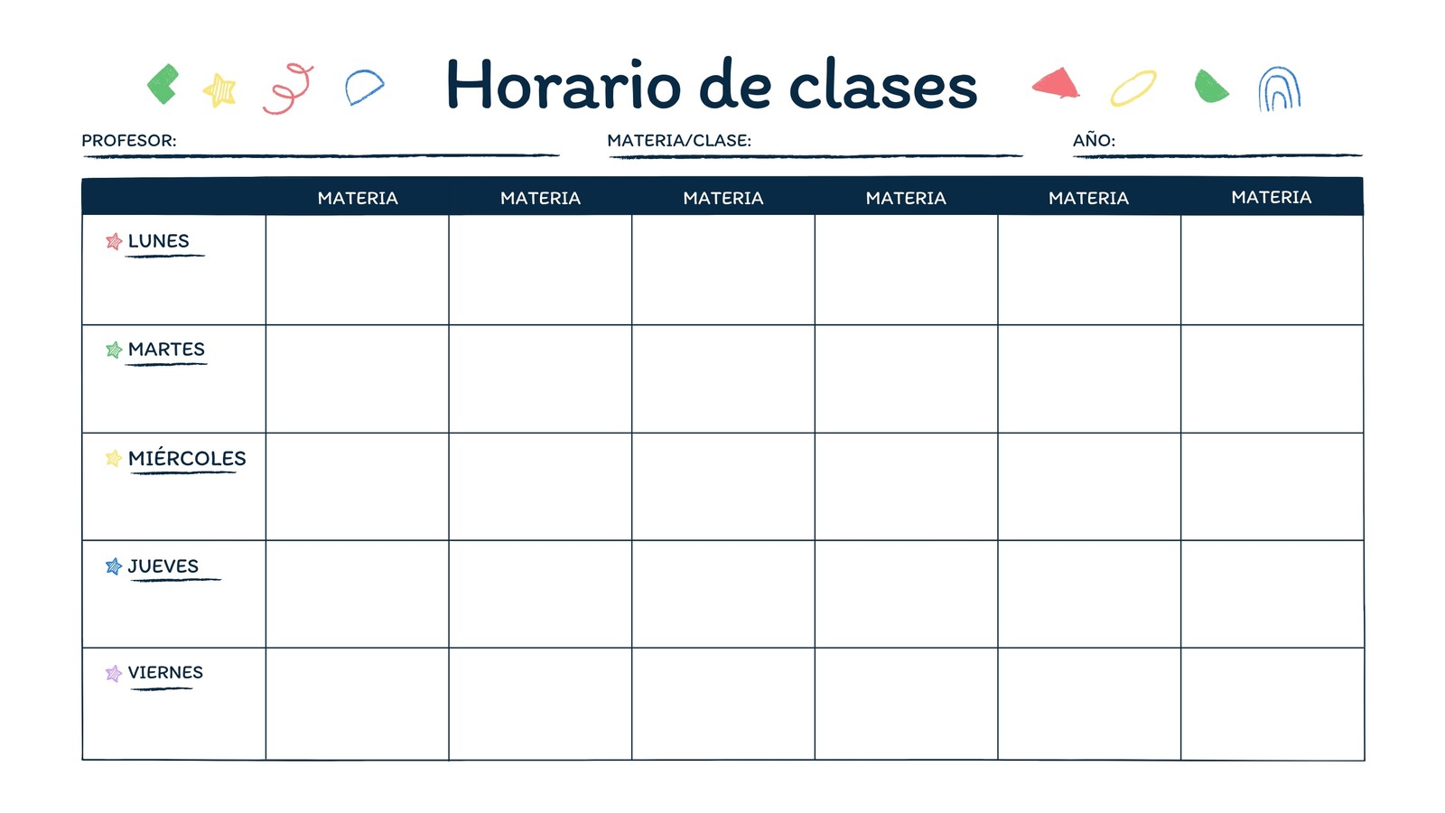Select the yellow star doodle in header
The image size is (1445, 813).
(219, 89)
